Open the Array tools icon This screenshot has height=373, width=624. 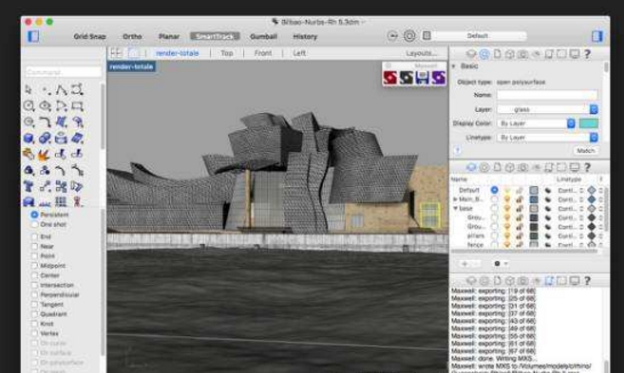61,201
